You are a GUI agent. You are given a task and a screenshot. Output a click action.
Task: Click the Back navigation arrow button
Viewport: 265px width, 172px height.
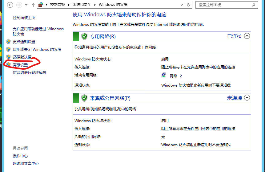tap(10, 5)
